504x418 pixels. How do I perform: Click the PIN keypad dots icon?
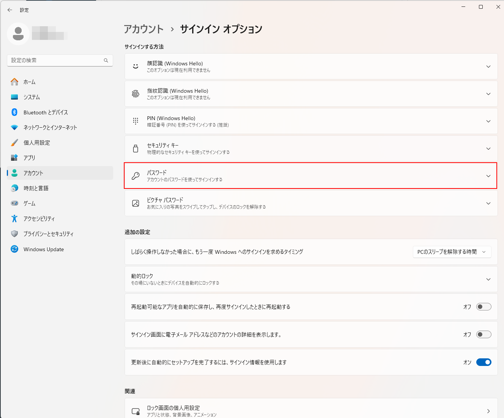pyautogui.click(x=136, y=121)
